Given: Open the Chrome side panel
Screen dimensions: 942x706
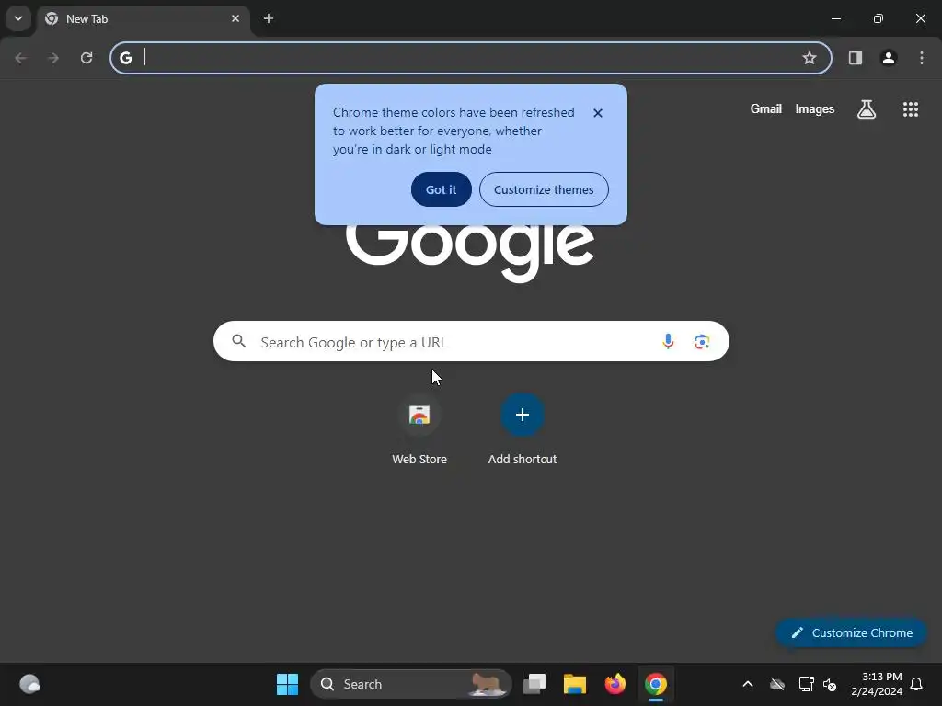Looking at the screenshot, I should (856, 58).
